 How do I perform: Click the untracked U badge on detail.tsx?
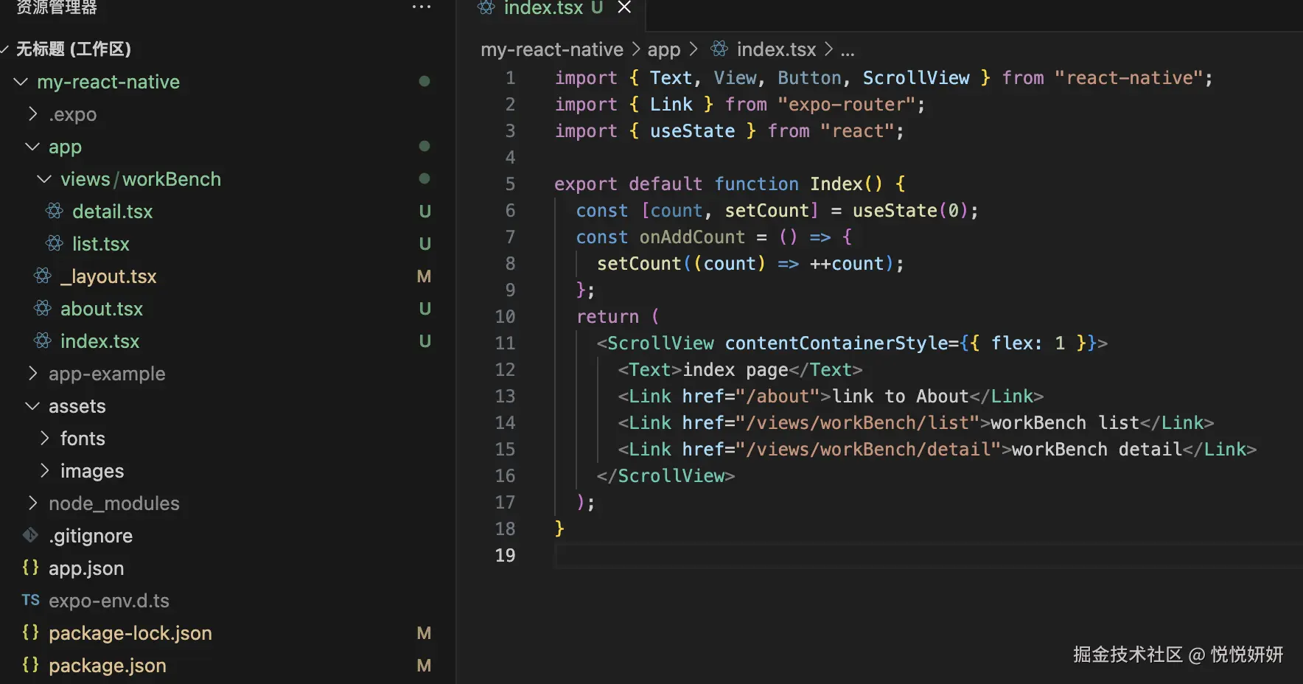[x=425, y=212]
